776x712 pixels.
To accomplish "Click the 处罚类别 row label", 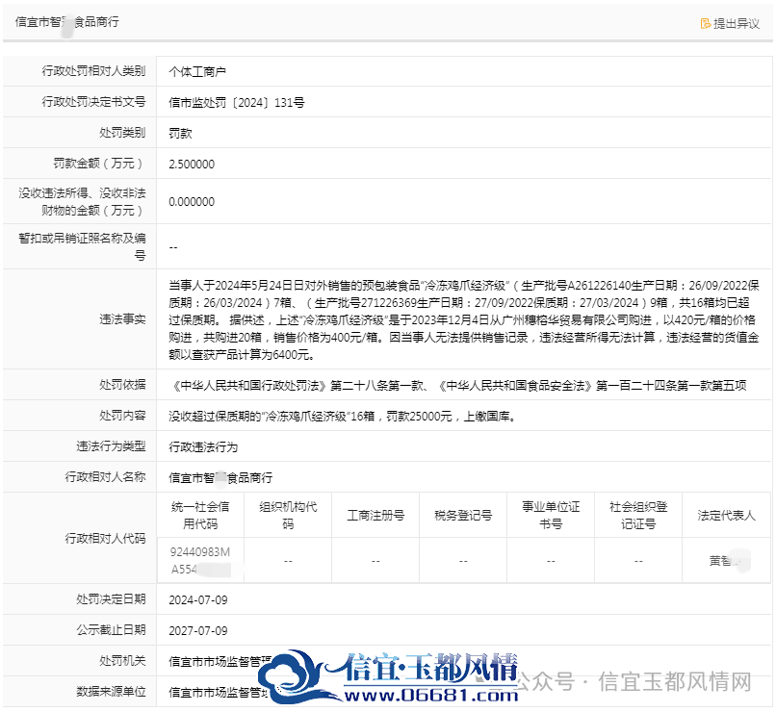I will tap(122, 133).
